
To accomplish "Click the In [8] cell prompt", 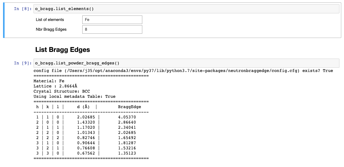I will 23,9.
